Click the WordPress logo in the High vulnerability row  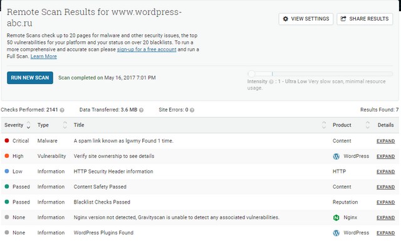pyautogui.click(x=336, y=157)
